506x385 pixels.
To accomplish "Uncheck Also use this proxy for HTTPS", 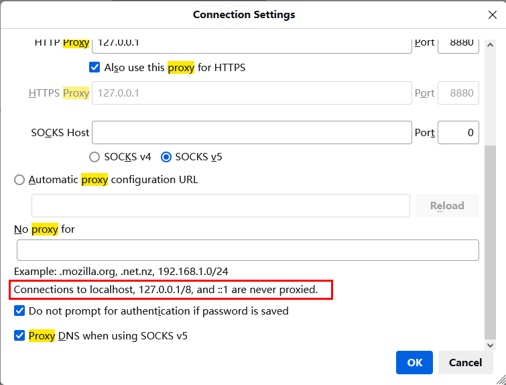I will pyautogui.click(x=94, y=67).
